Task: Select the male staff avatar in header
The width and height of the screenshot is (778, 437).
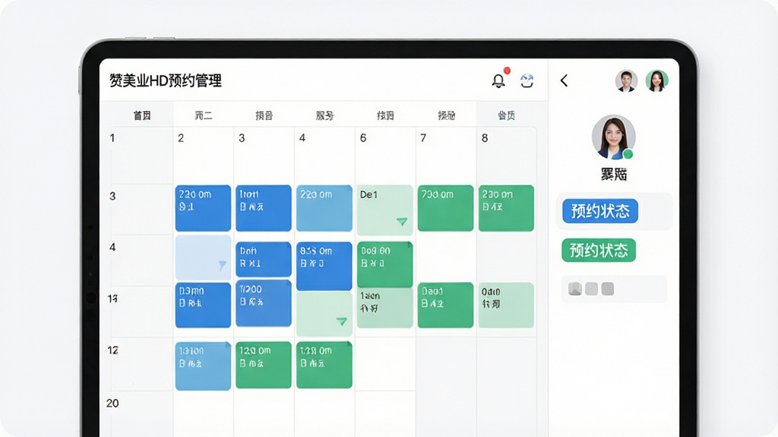Action: 626,80
